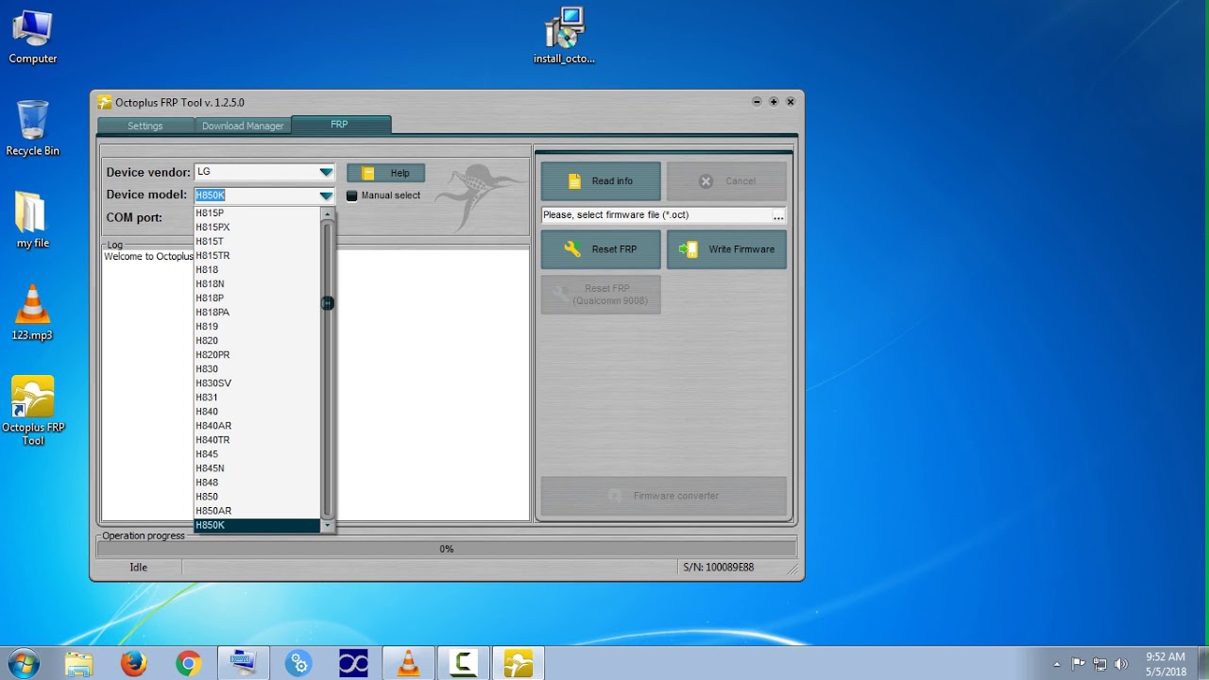Viewport: 1209px width, 680px height.
Task: Click the Action Center flag tray icon
Action: click(x=1079, y=664)
